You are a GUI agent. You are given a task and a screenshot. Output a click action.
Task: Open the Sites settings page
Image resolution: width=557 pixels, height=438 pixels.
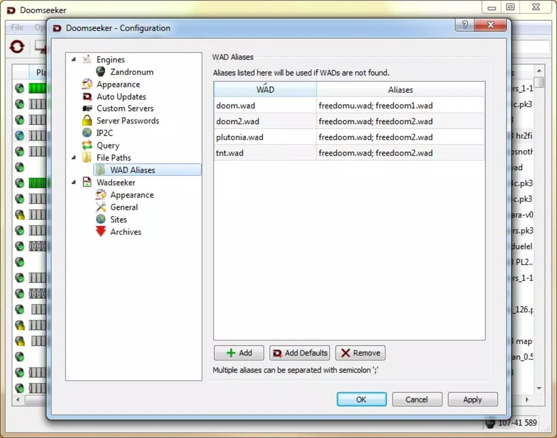(119, 220)
